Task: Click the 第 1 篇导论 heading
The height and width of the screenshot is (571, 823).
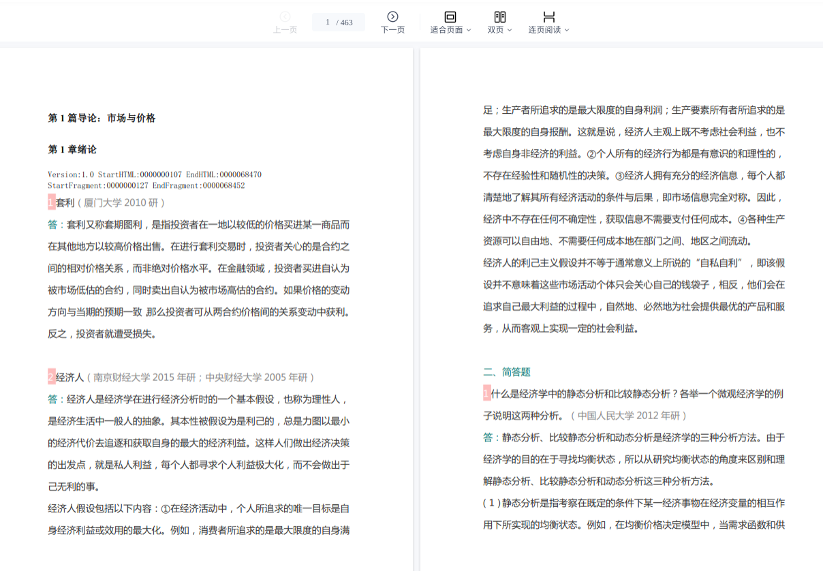Action: coord(102,118)
